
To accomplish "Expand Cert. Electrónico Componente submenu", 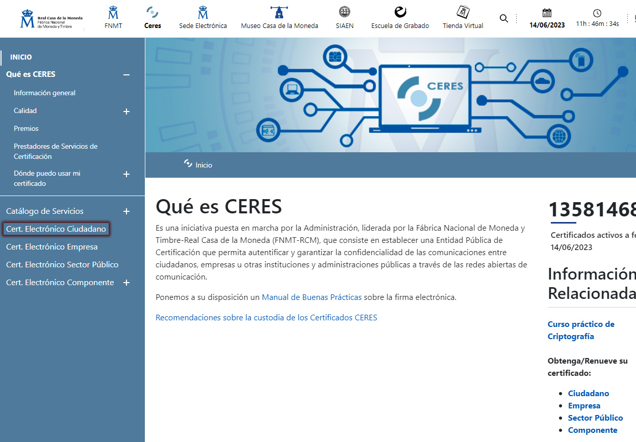I will coord(126,283).
